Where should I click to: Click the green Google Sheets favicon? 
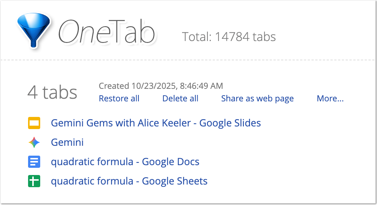[x=34, y=181]
